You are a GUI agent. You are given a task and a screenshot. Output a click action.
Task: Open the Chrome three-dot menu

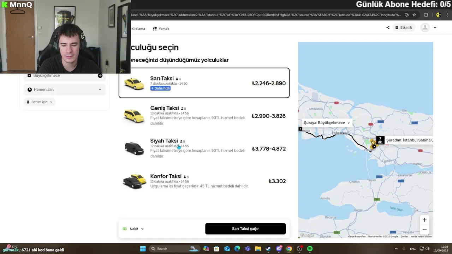[448, 15]
